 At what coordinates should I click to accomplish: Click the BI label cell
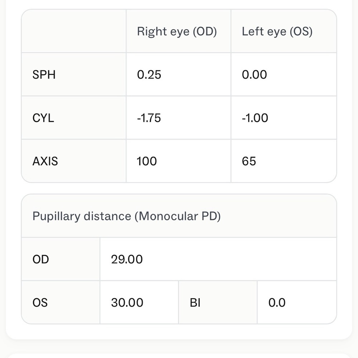pos(218,303)
